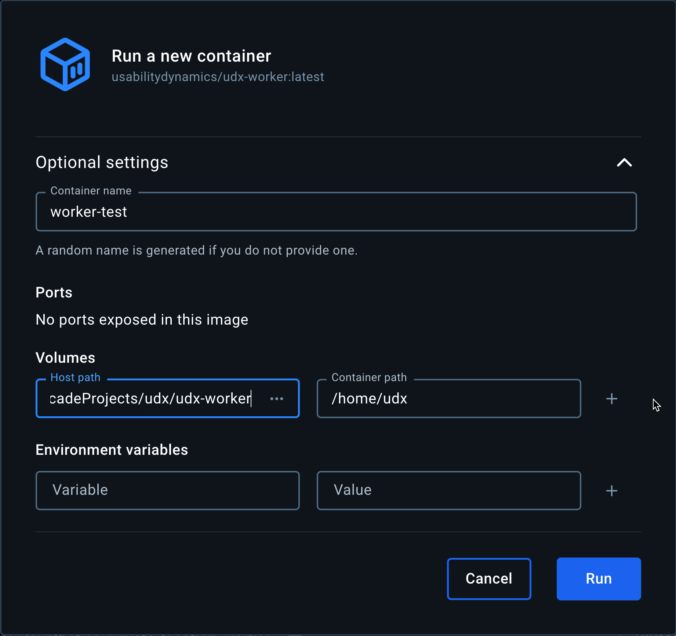Cancel the new container dialog
Image resolution: width=676 pixels, height=636 pixels.
click(489, 579)
